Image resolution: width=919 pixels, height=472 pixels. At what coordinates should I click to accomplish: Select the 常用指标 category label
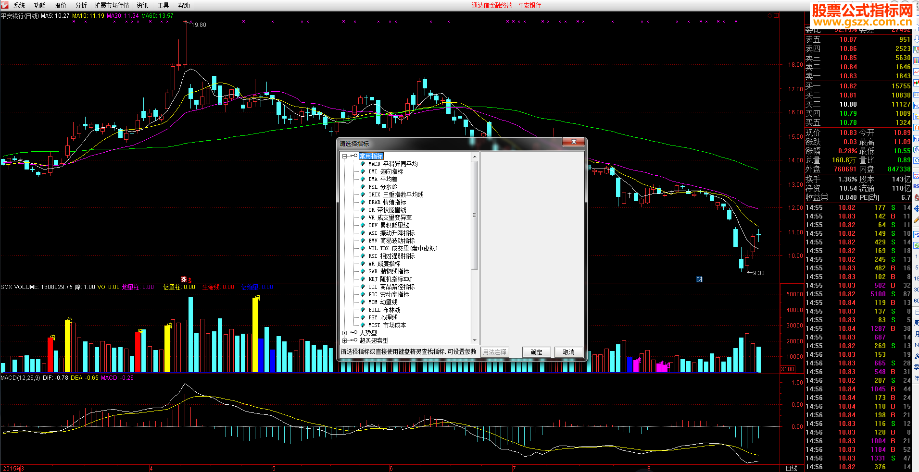[371, 156]
